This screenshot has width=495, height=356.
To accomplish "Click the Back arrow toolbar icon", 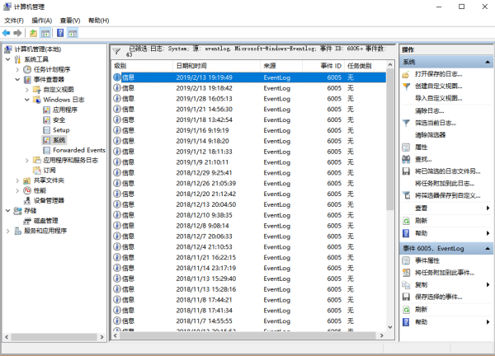I will tap(7, 33).
